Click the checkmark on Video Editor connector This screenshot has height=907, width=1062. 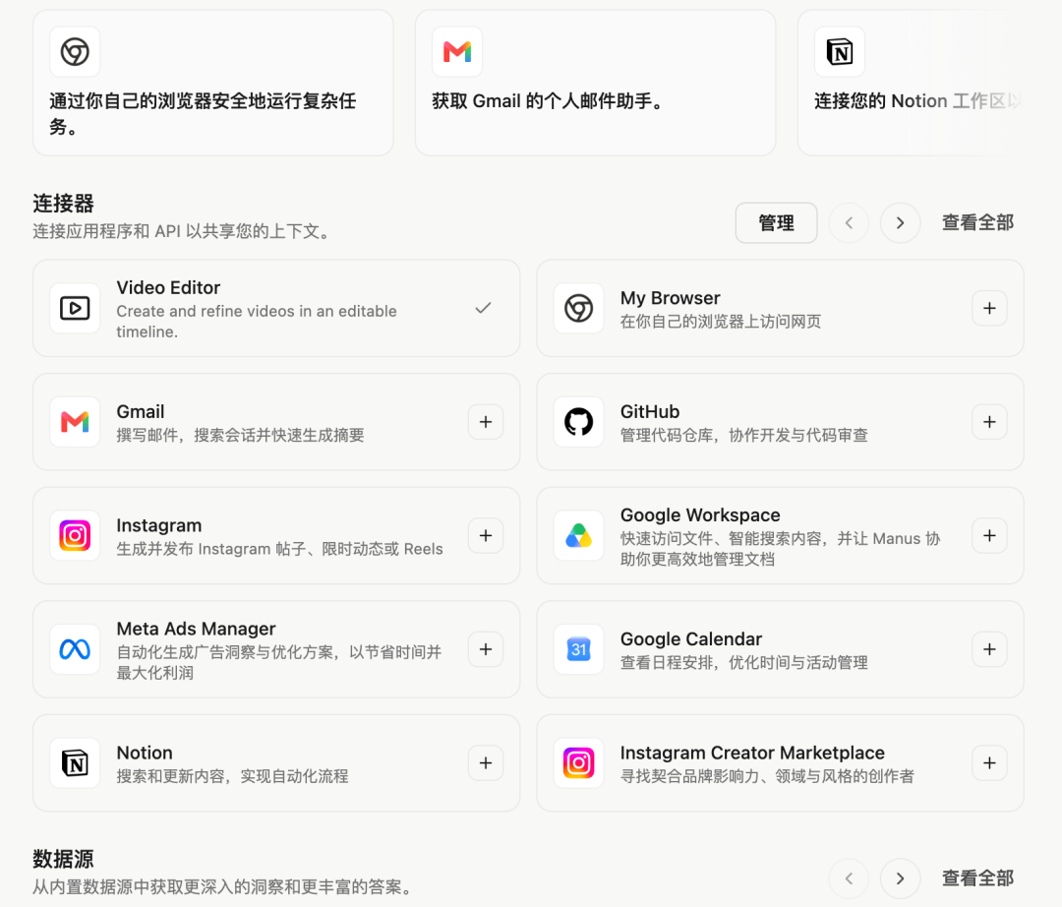coord(483,308)
